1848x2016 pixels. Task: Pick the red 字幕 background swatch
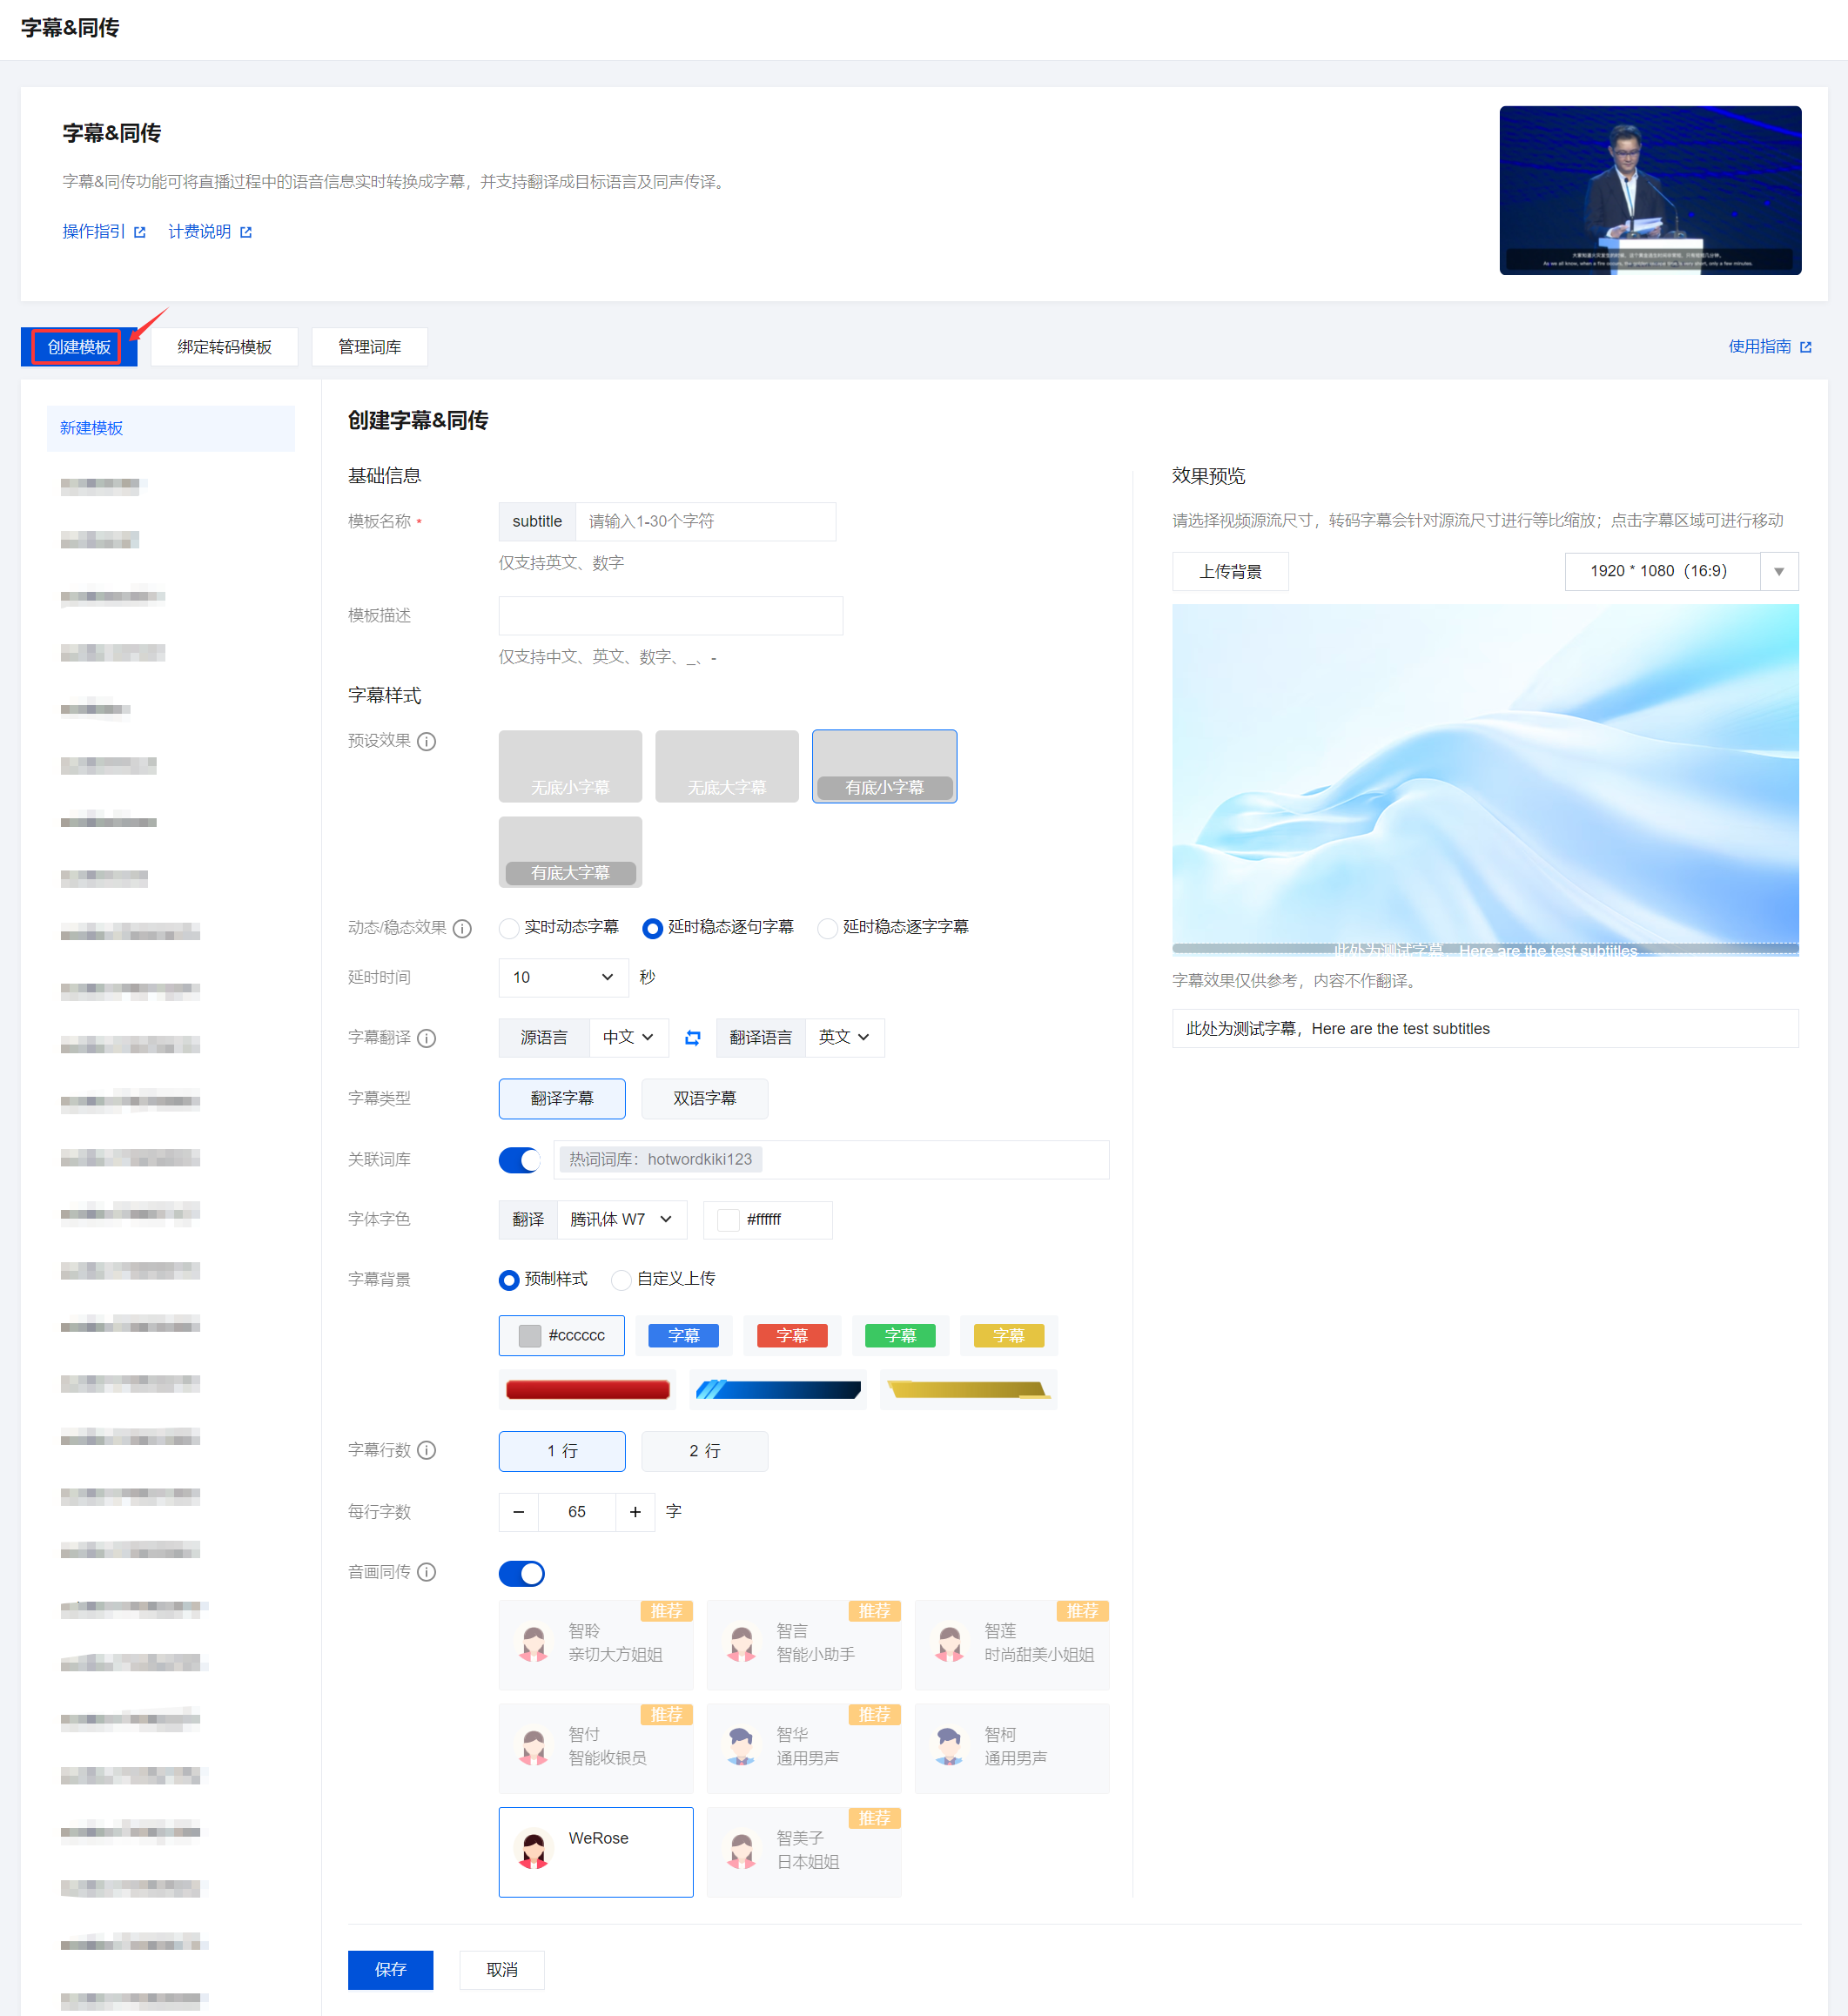coord(791,1335)
